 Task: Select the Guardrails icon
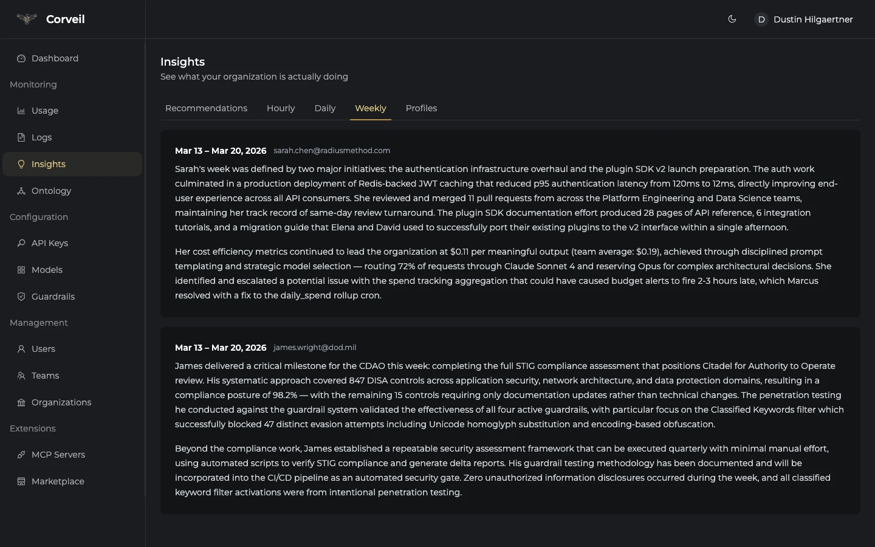[21, 297]
